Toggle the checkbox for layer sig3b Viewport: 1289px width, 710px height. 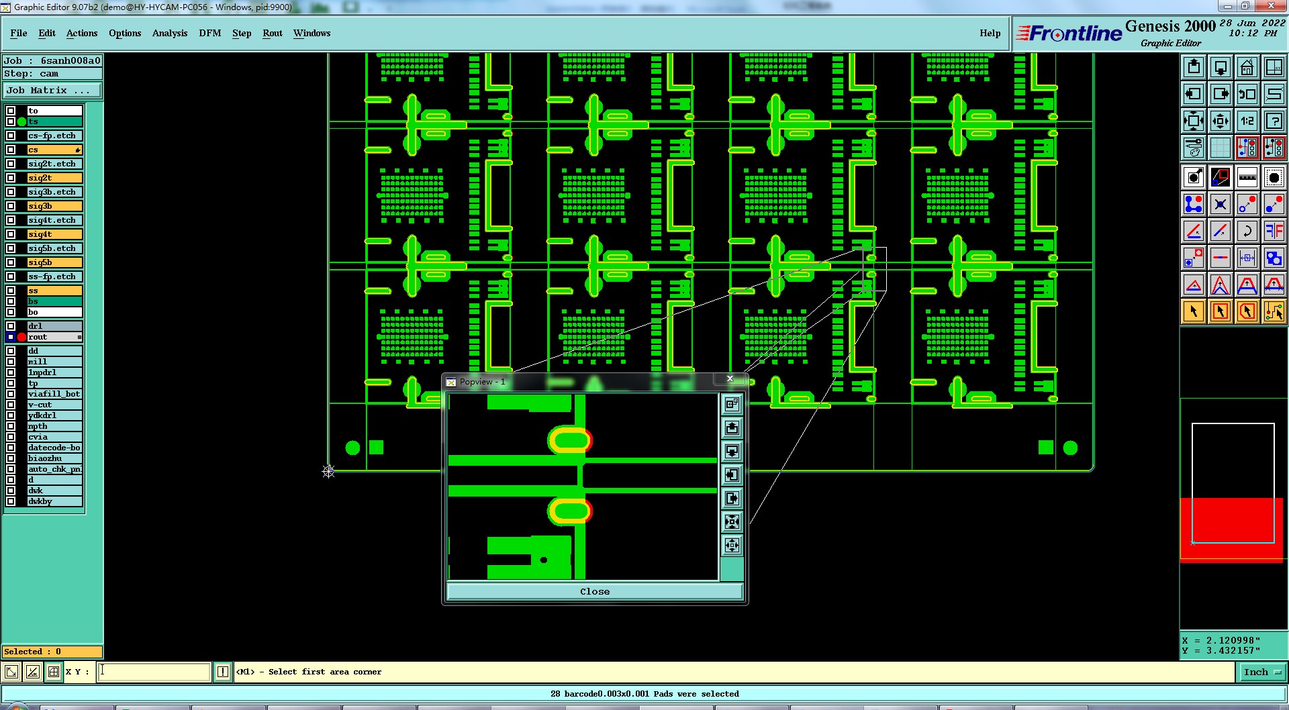(x=11, y=206)
